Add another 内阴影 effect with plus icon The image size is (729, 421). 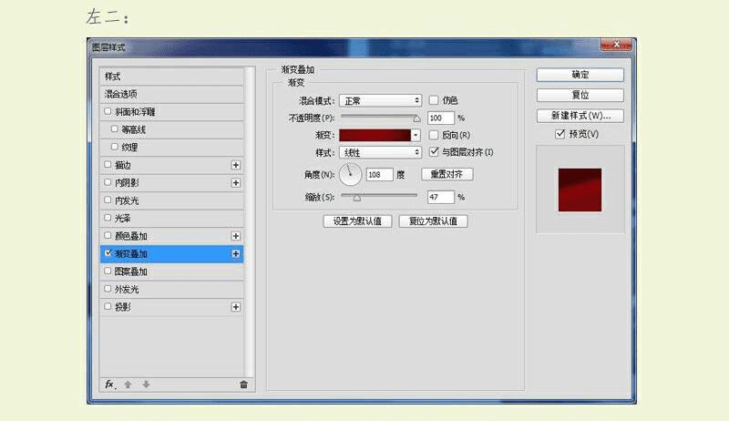tap(236, 182)
